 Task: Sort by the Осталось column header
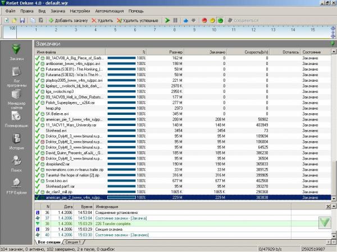(x=285, y=52)
